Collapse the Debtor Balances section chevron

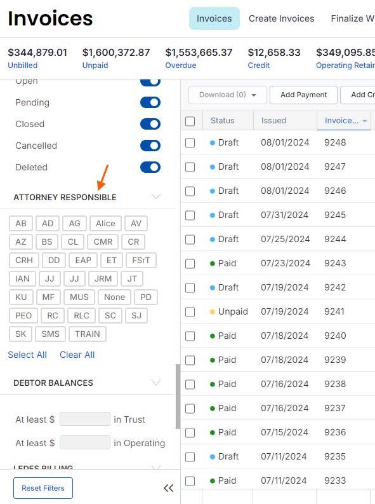tap(156, 383)
